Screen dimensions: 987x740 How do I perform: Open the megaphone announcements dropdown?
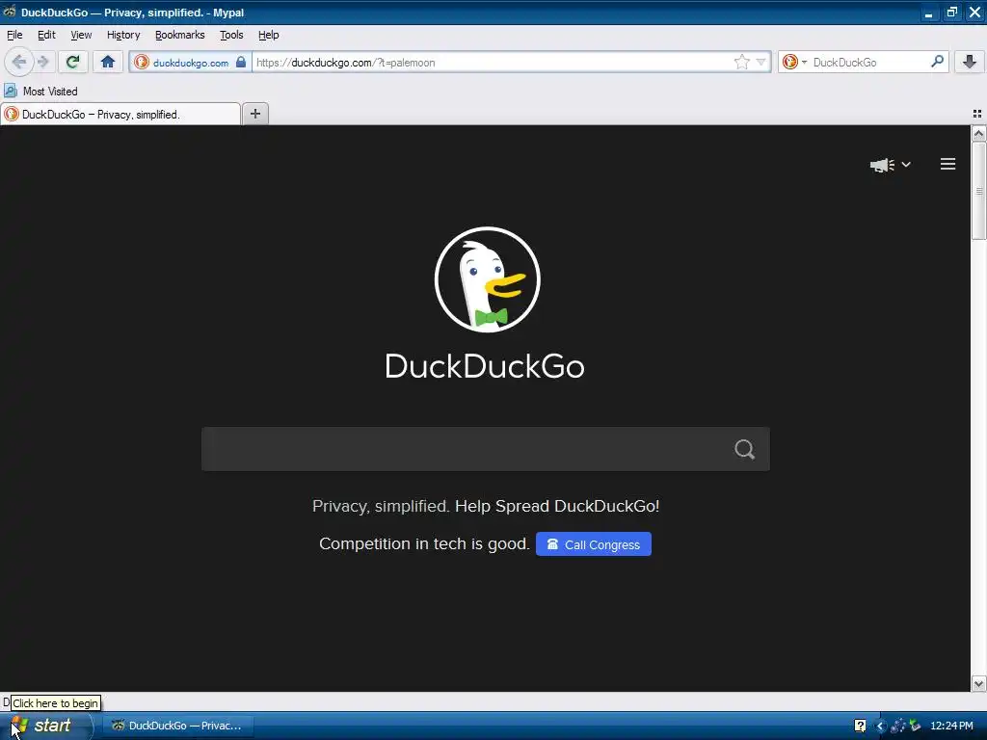(x=890, y=165)
